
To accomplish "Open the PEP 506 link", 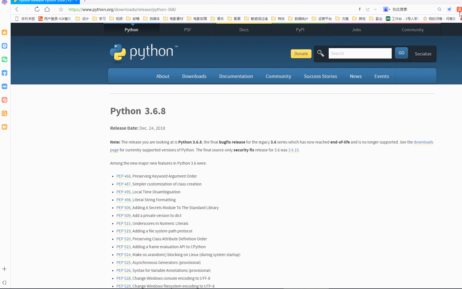I will 123,208.
